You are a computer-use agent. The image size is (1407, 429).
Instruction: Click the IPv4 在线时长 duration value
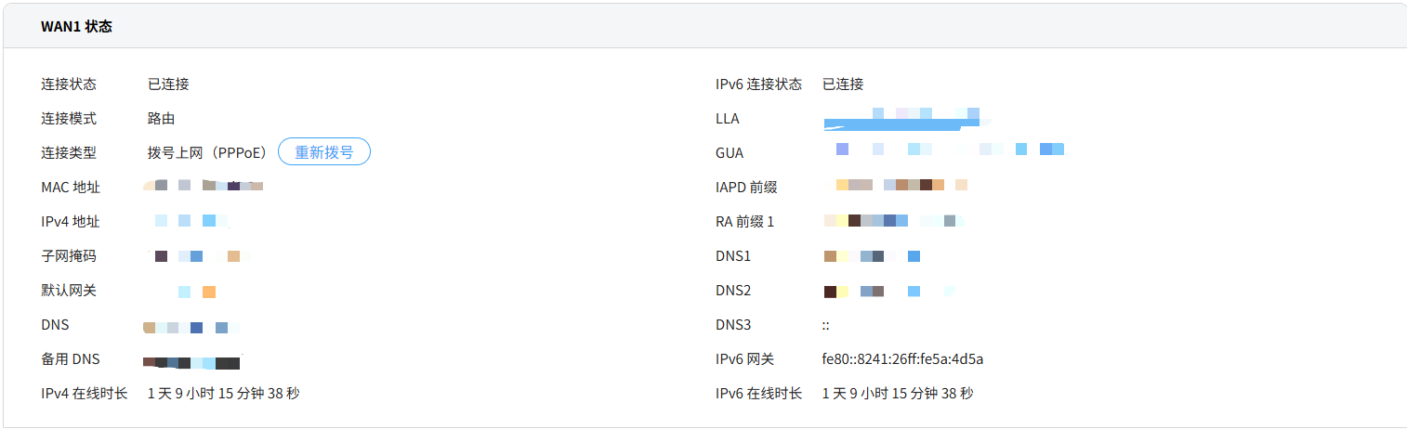tap(223, 394)
